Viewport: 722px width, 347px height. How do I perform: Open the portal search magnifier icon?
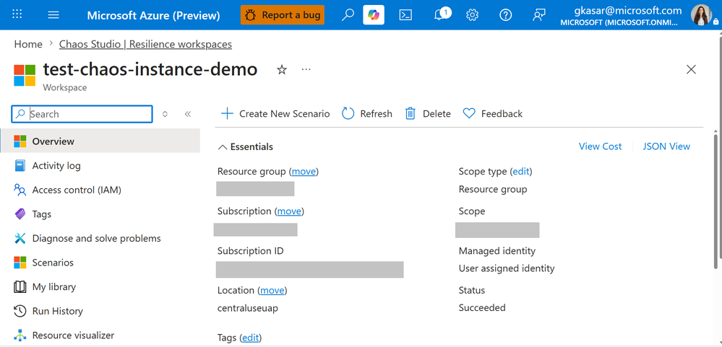pos(348,15)
